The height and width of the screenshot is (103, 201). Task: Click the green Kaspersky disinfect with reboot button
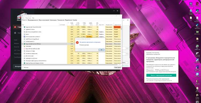pos(161,75)
